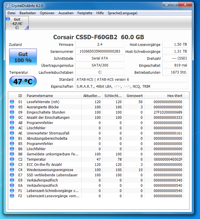The width and height of the screenshot is (200, 219).
Task: Click status icon for Unerwarteter Stromausfall
Action: [x=12, y=133]
